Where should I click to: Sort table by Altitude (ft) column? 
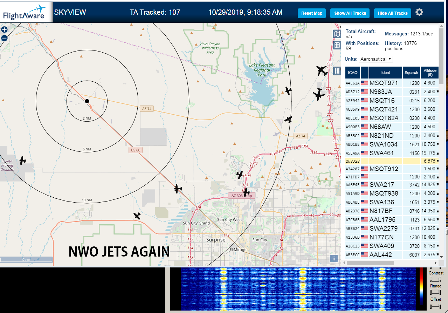click(x=430, y=73)
